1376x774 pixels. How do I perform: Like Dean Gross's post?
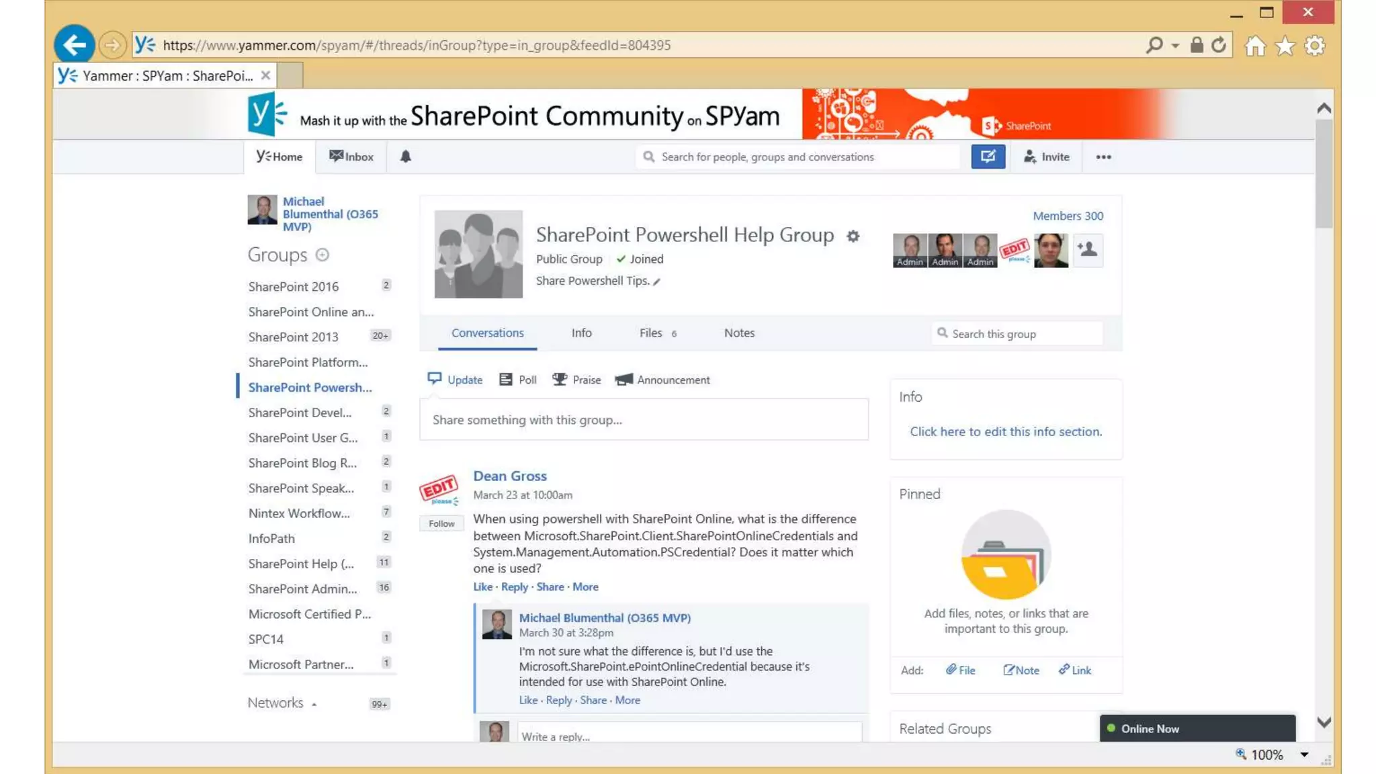(x=482, y=587)
